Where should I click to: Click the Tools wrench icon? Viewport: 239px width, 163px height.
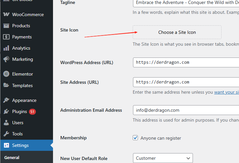click(x=6, y=134)
